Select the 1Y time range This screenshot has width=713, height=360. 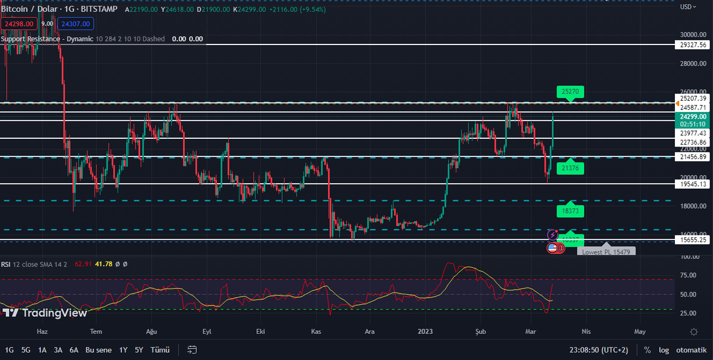[x=123, y=350]
